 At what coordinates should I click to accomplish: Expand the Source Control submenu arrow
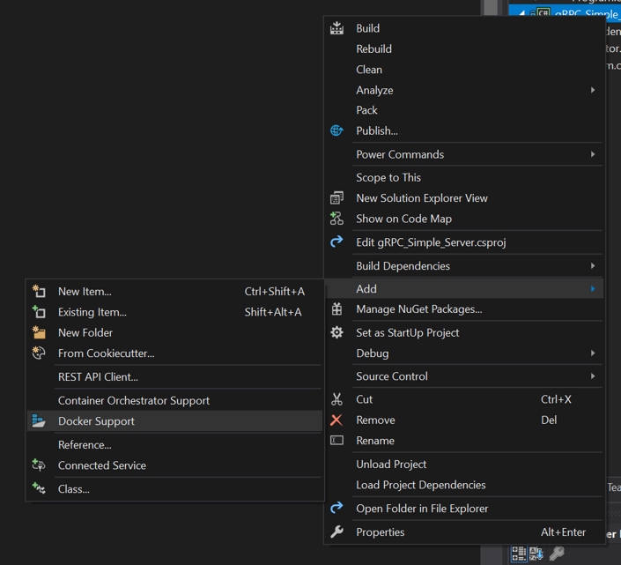[x=593, y=376]
